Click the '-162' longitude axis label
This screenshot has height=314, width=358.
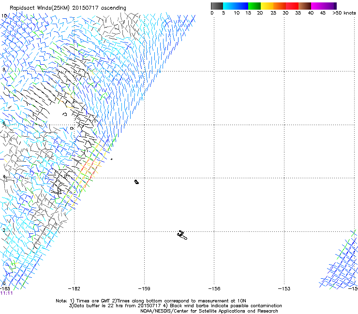74,289
